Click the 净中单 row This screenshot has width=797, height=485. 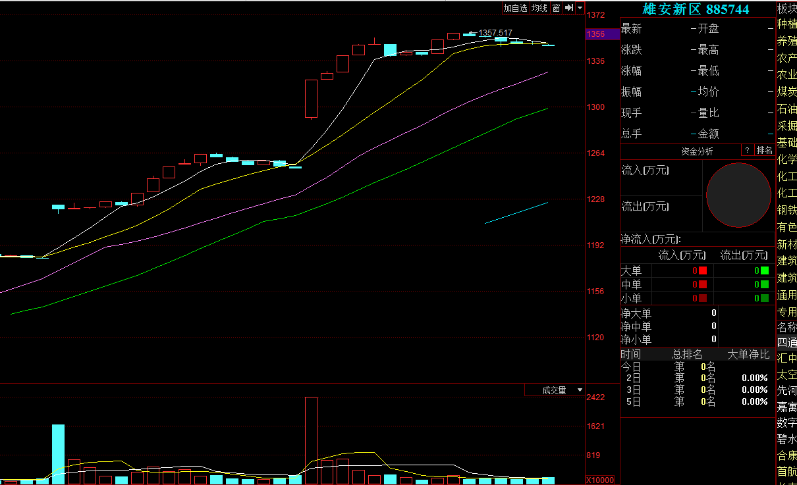[669, 326]
